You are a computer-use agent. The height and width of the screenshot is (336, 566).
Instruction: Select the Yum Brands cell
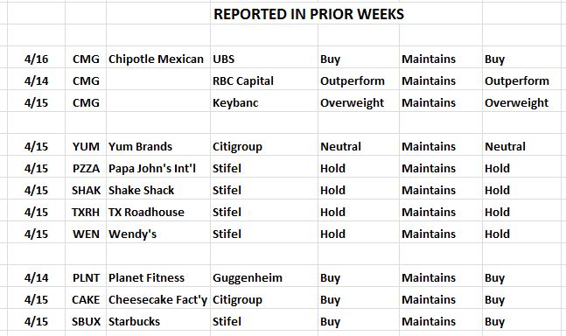pyautogui.click(x=158, y=146)
